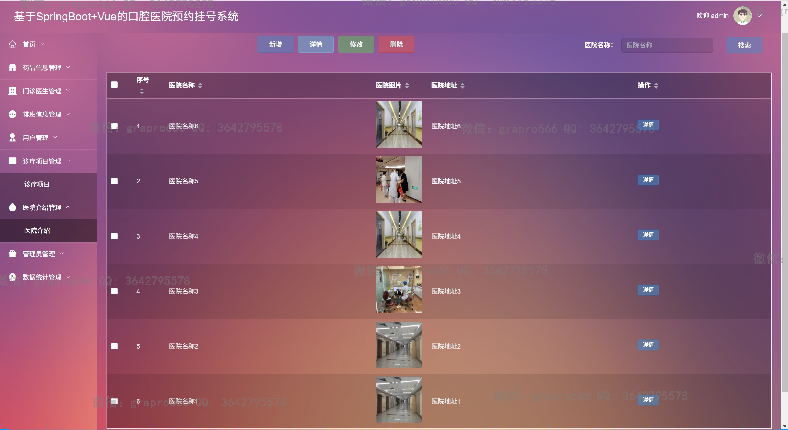788x430 pixels.
Task: Check the row for 医院名称5
Action: (114, 181)
